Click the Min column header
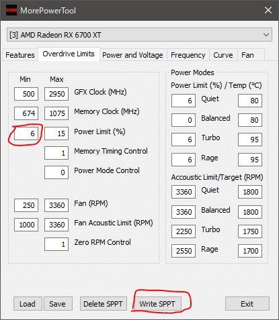Screen dimensions: 279x320 [x=25, y=79]
